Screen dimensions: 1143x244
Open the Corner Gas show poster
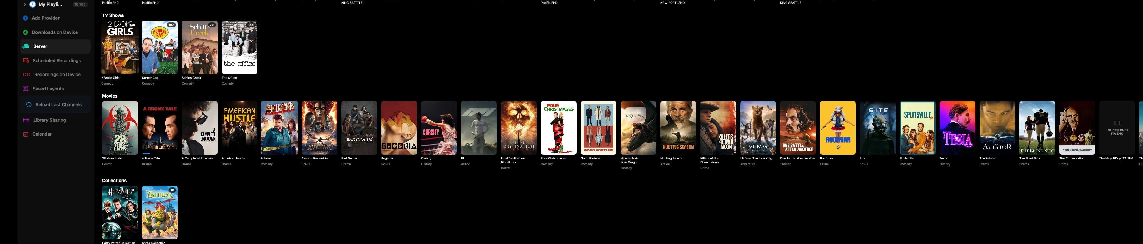[160, 48]
